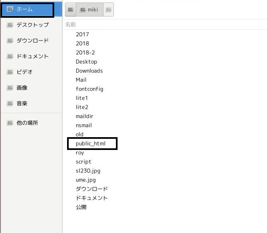Select the public_html folder
267x233 pixels.
pos(164,143)
